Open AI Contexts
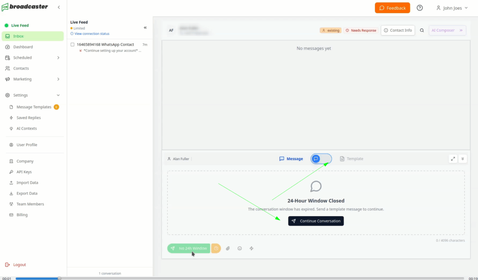The width and height of the screenshot is (478, 280). (x=27, y=128)
